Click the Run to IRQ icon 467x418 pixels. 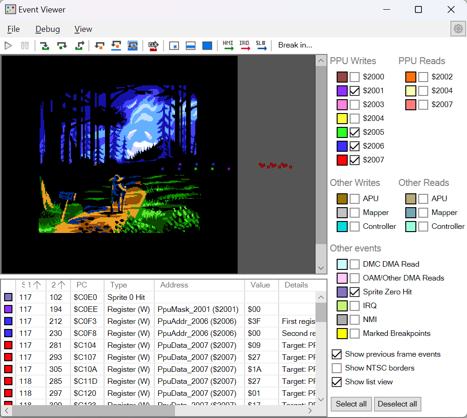[x=245, y=46]
